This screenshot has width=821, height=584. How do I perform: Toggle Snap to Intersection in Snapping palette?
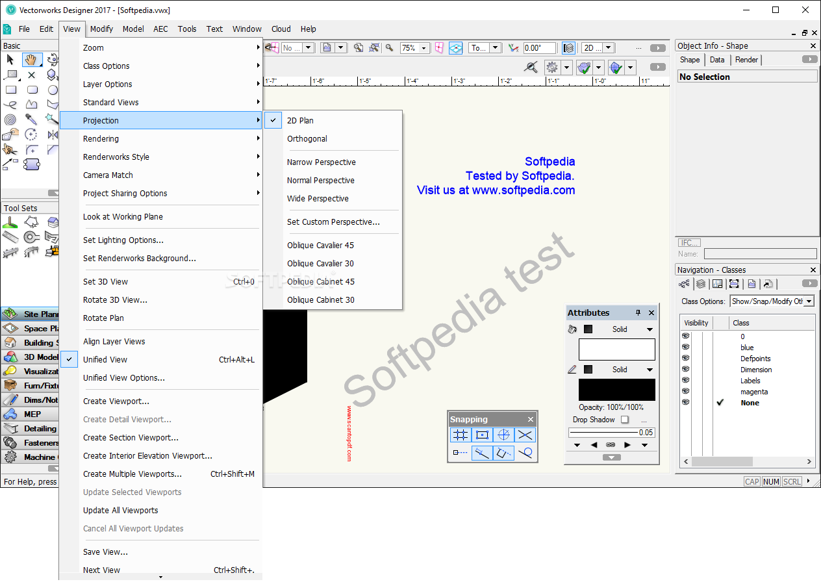pyautogui.click(x=525, y=435)
